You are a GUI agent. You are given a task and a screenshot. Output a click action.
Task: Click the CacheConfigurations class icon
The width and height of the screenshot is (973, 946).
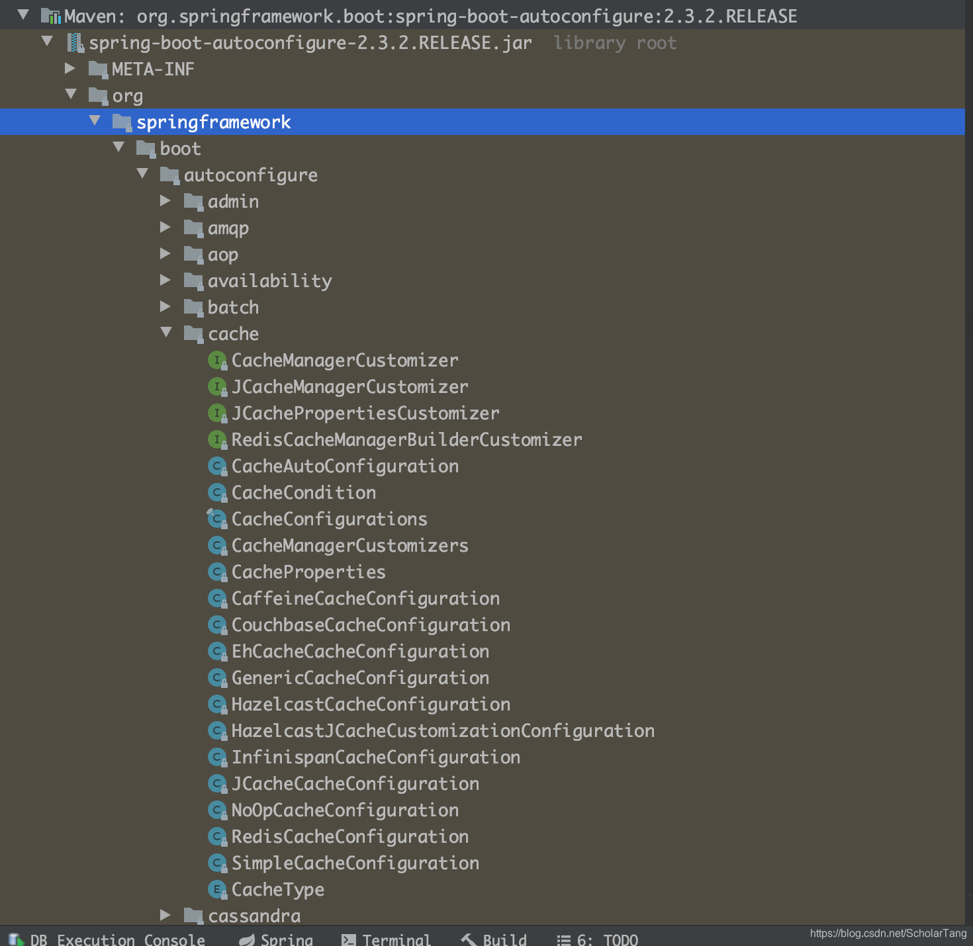click(x=217, y=519)
